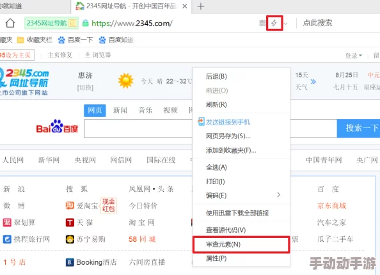This screenshot has width=380, height=275.
Task: Click the Baidu logo beside the search box
Action: pyautogui.click(x=57, y=127)
